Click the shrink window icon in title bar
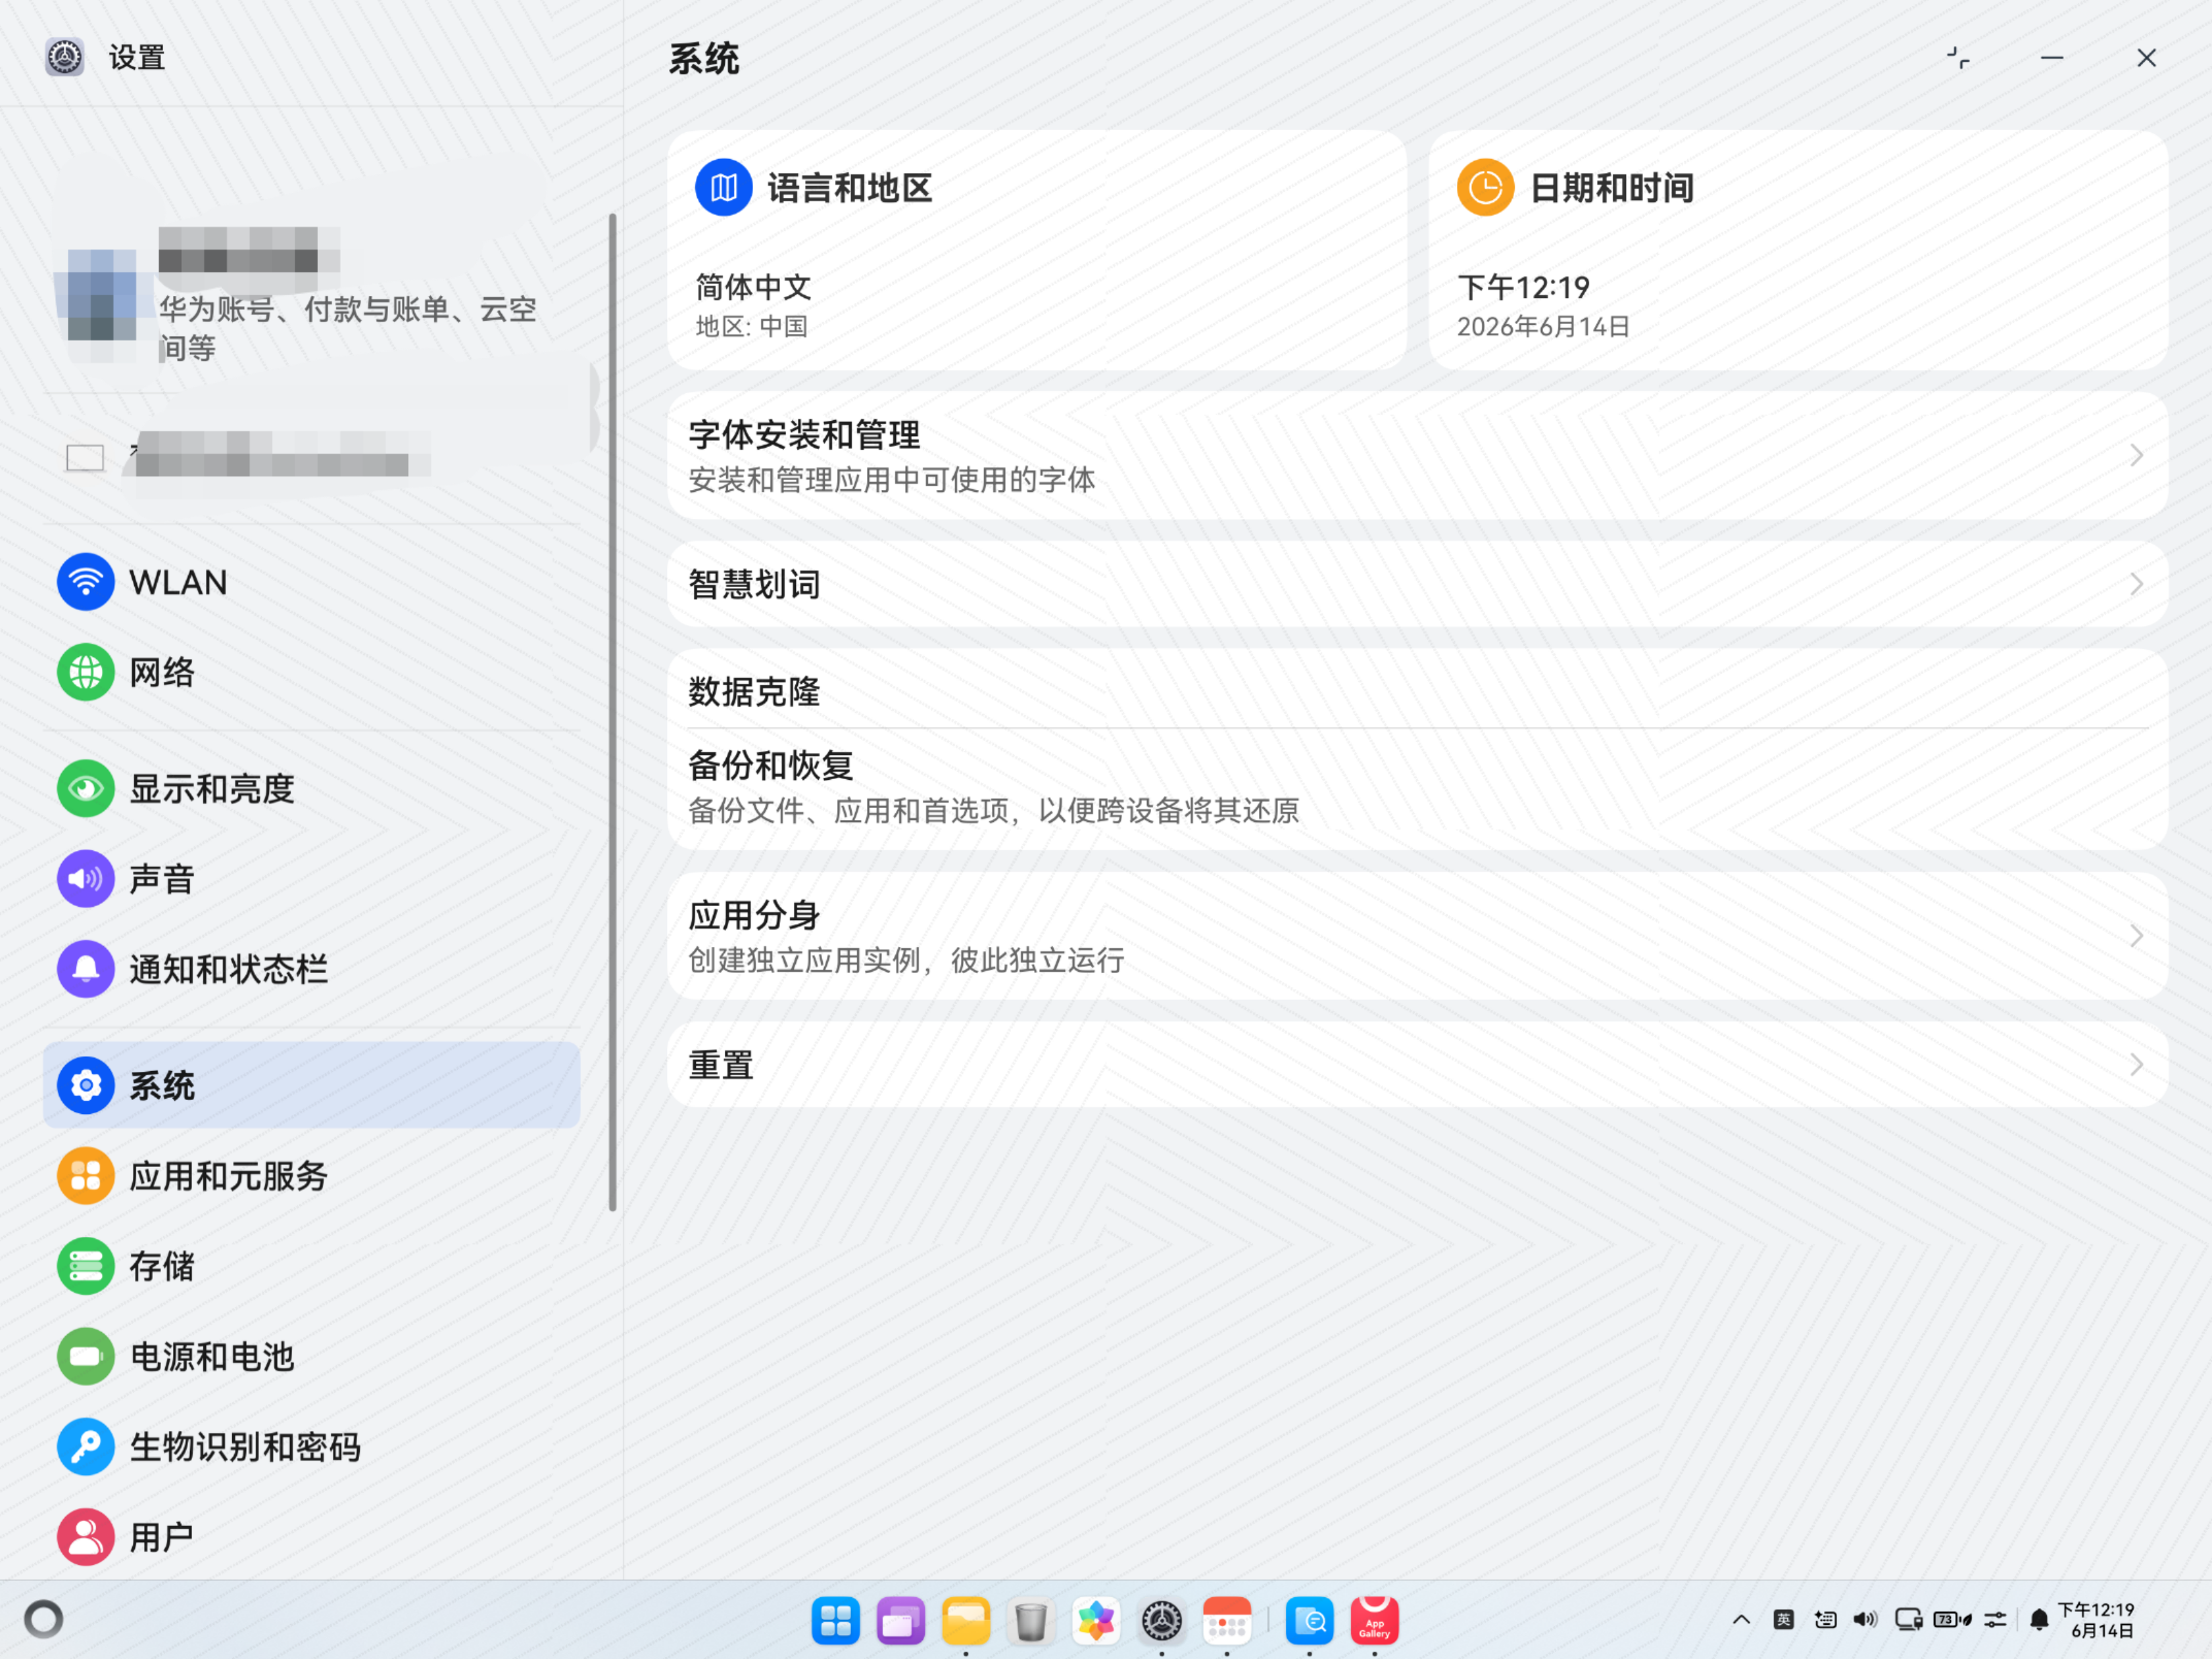 point(1958,58)
